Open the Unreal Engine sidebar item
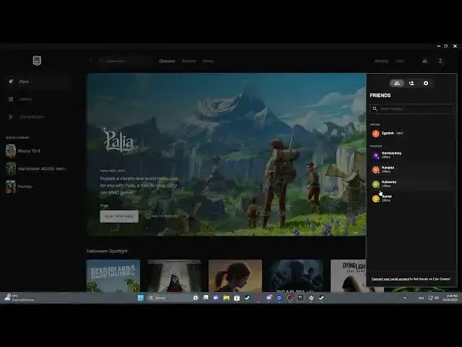Image resolution: width=462 pixels, height=347 pixels. pos(37,117)
